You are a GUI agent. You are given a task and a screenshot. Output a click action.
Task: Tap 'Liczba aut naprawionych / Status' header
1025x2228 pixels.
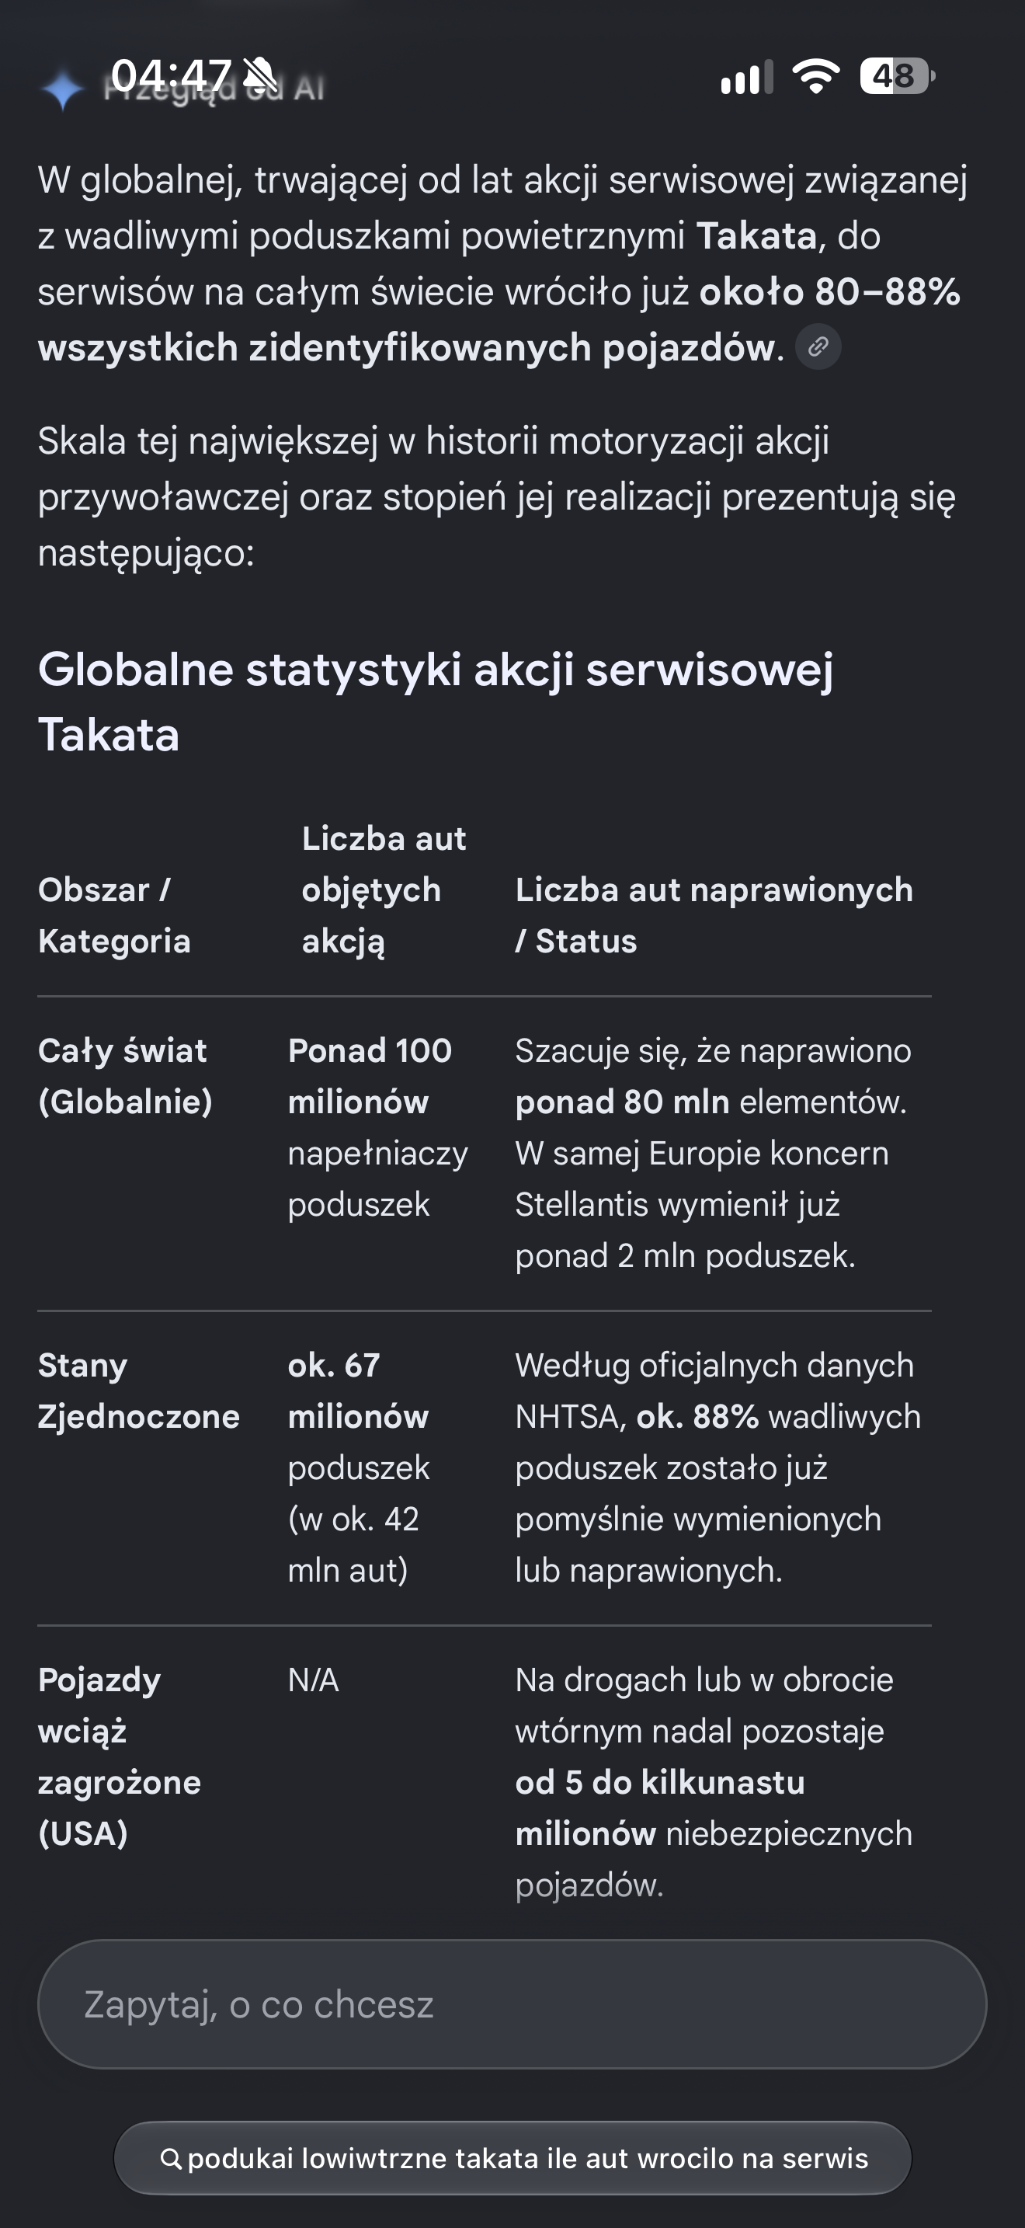click(714, 915)
